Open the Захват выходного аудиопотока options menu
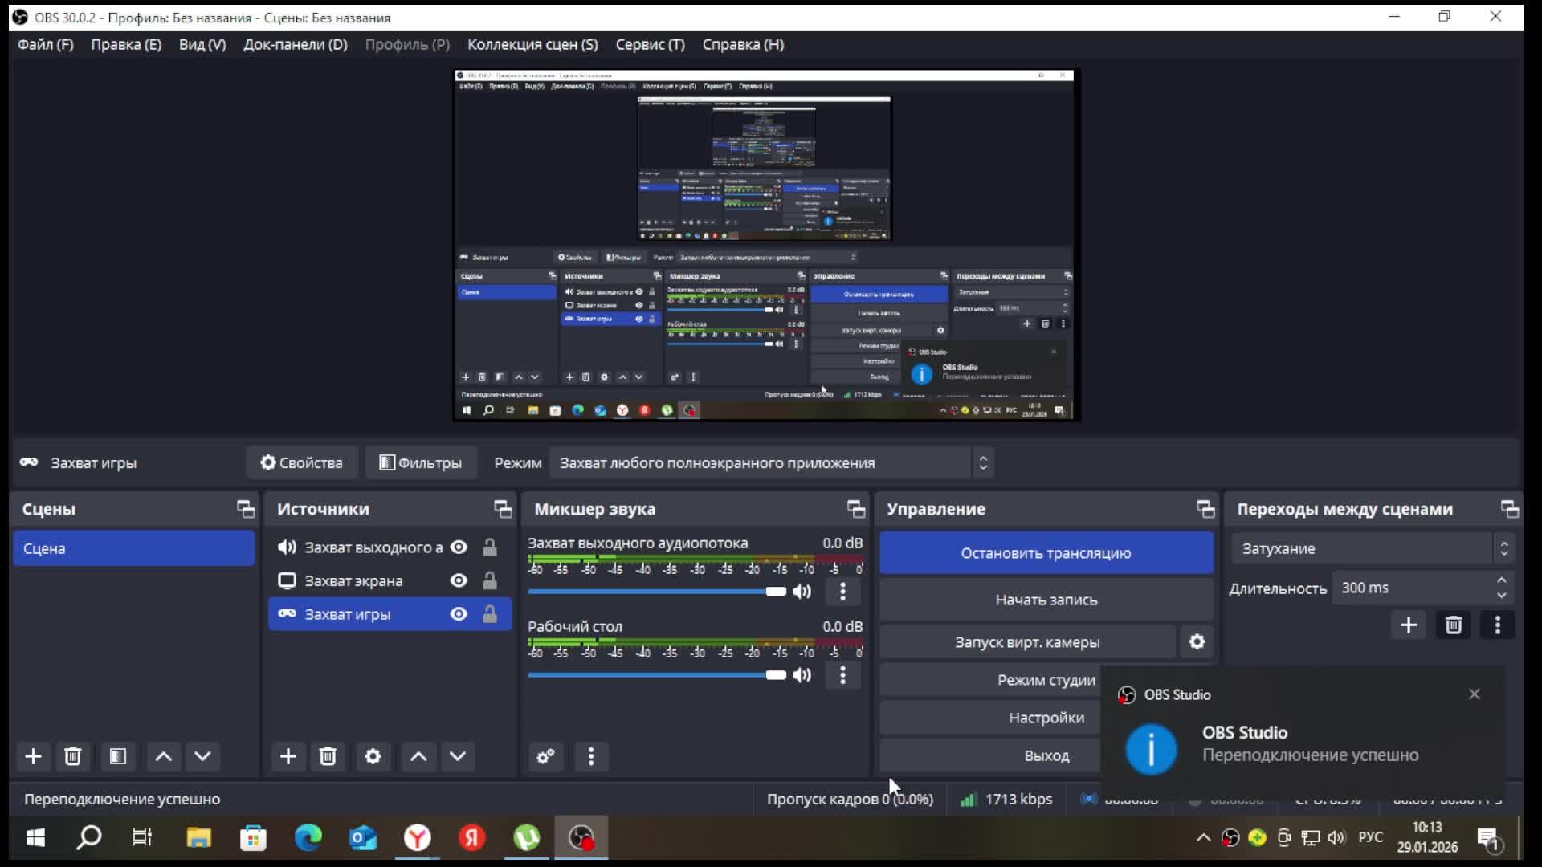1542x867 pixels. pyautogui.click(x=842, y=592)
